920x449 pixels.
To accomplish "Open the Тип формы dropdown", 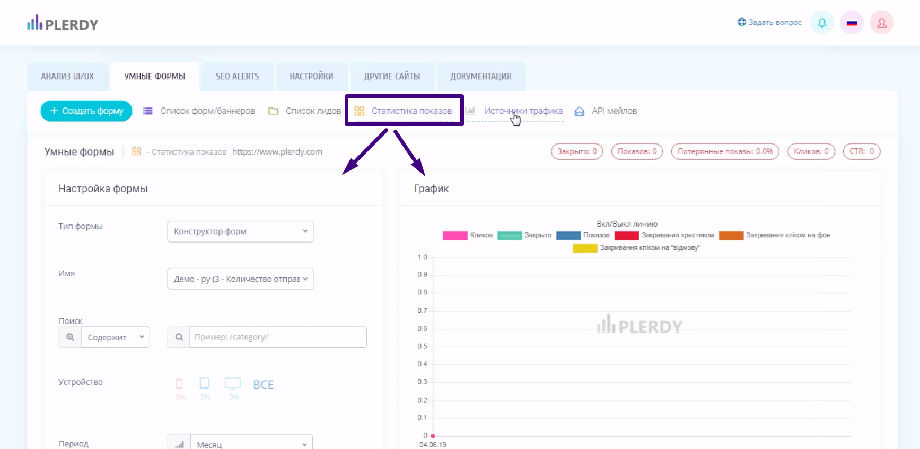I will coord(240,231).
